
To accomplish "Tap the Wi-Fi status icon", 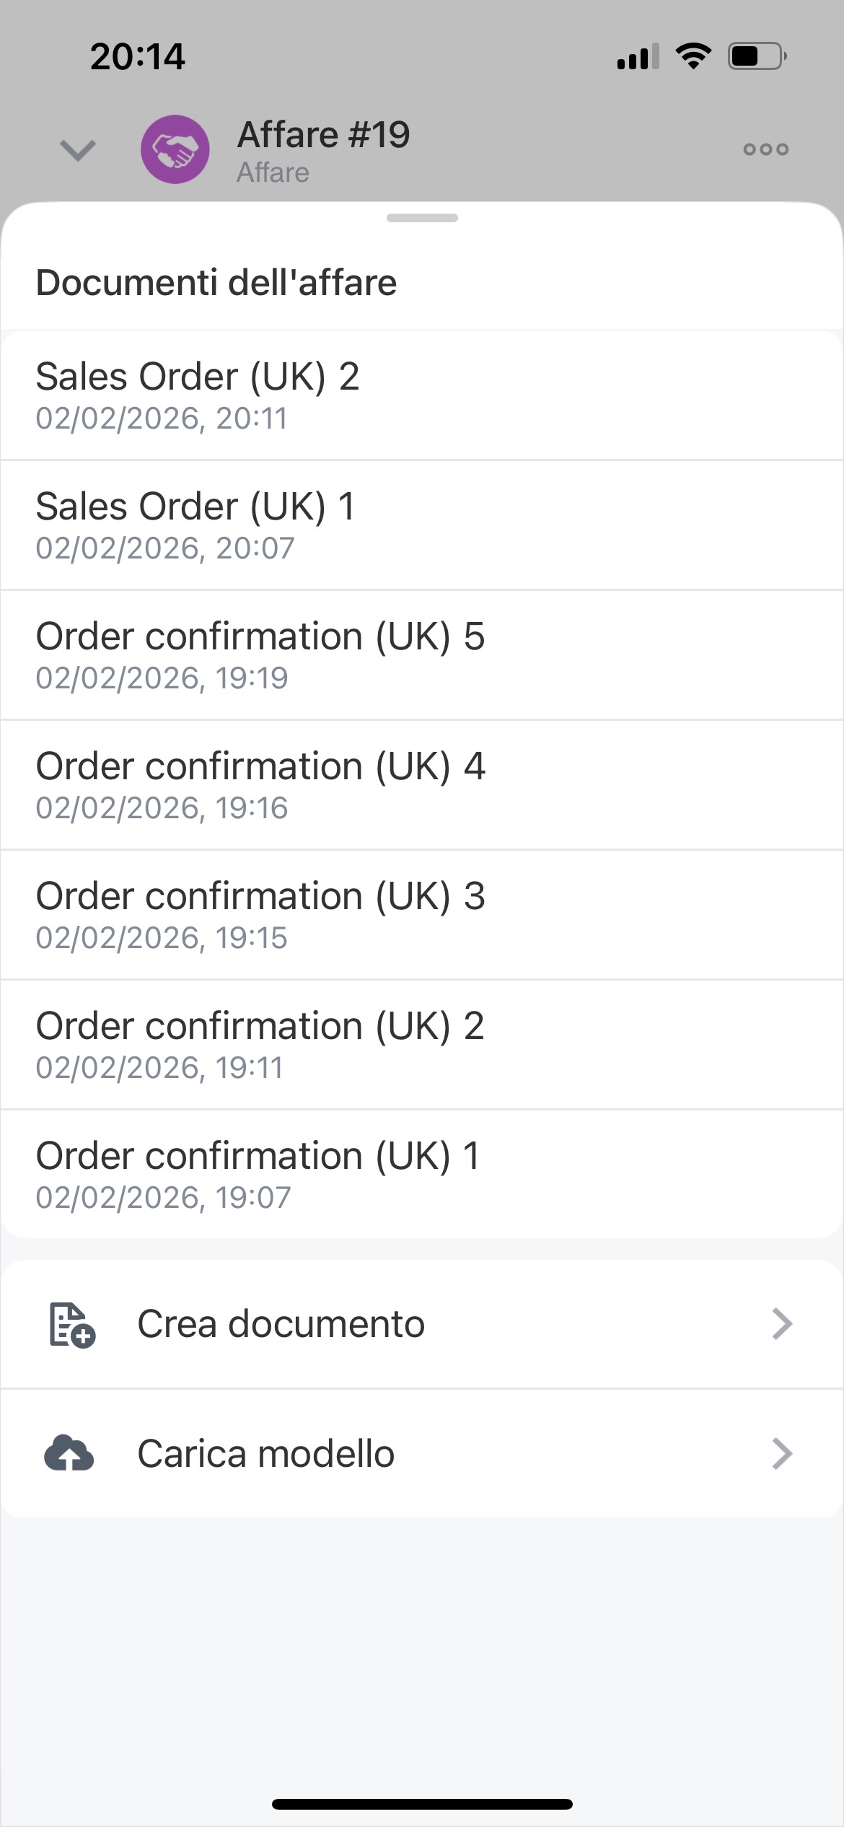I will [693, 56].
